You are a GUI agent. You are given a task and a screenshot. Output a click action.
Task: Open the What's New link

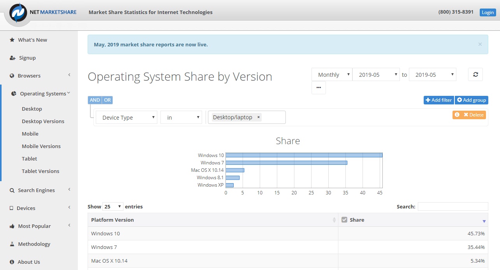pos(33,40)
